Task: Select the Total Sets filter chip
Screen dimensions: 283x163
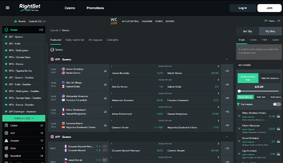Action: coord(261,97)
